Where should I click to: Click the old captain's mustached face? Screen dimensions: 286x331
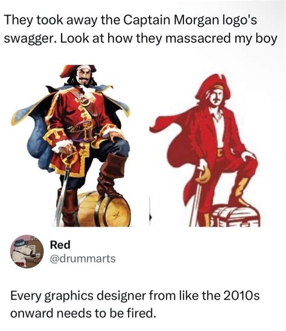tap(84, 77)
